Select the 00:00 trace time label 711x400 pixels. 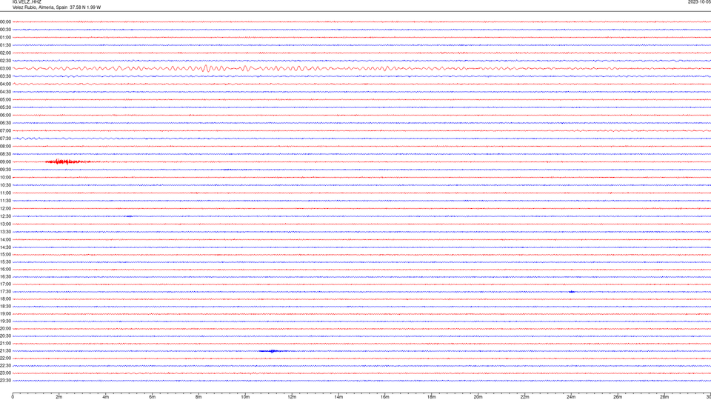click(x=5, y=21)
